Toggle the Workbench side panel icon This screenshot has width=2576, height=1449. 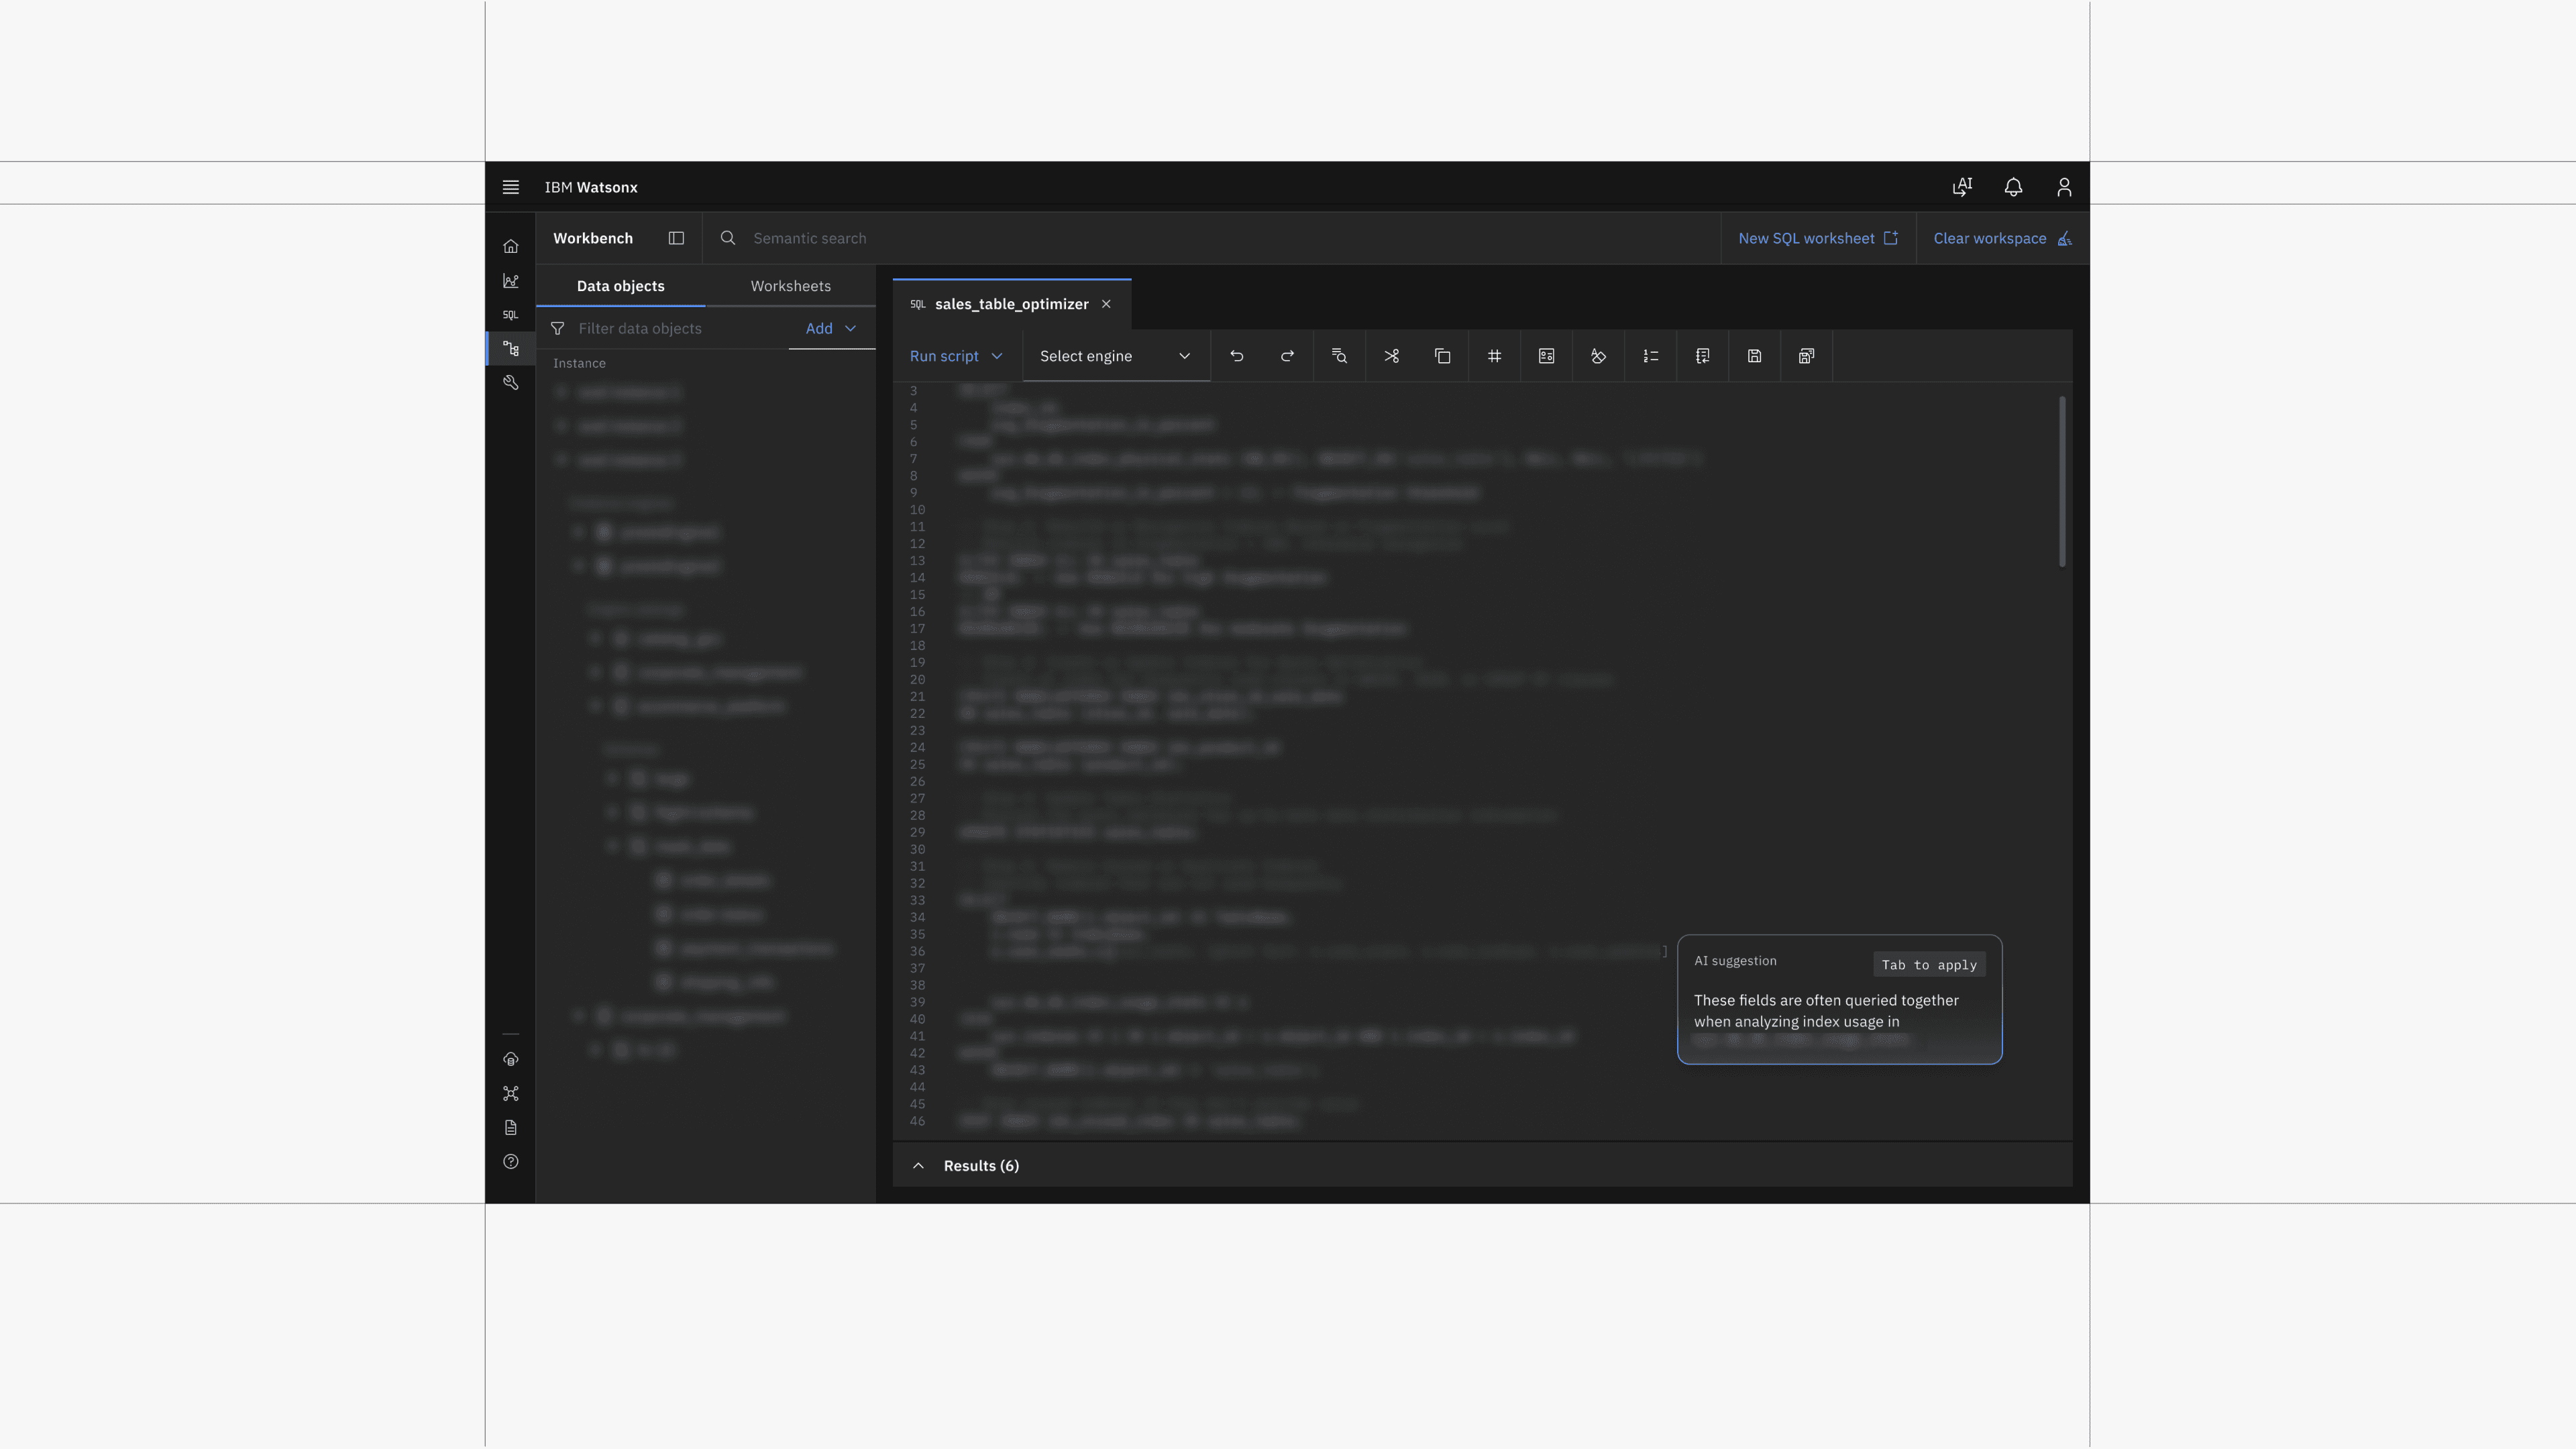click(x=677, y=238)
